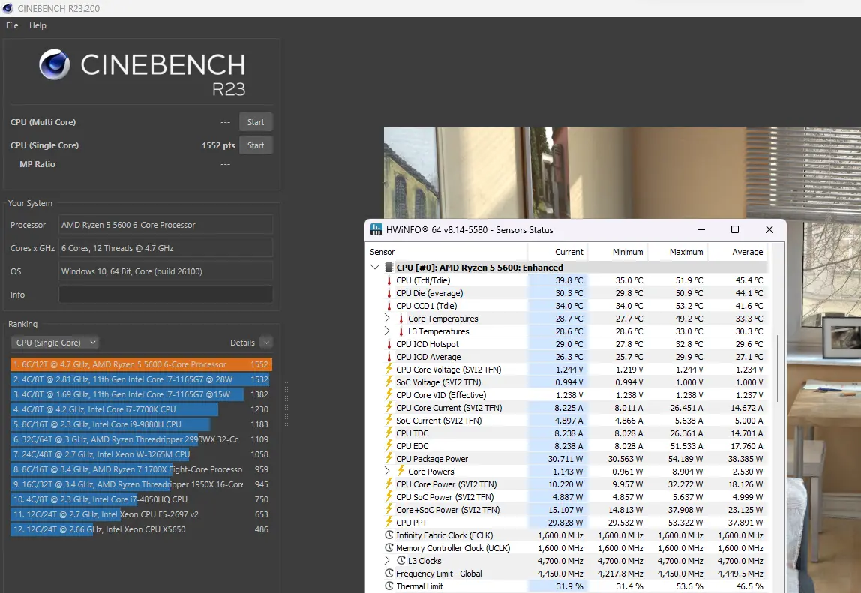Expand the Core Temperatures sensor group

tap(386, 319)
